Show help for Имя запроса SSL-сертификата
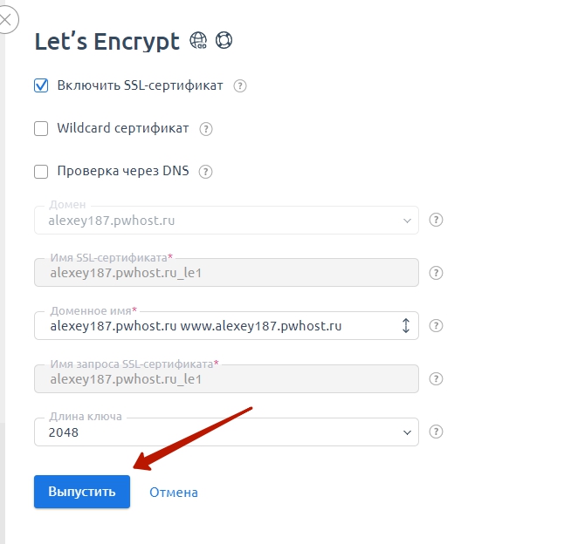Screen dimensions: 578x544 [x=436, y=378]
